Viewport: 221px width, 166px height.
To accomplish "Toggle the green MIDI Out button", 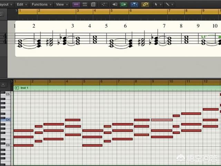I will tap(123, 4).
